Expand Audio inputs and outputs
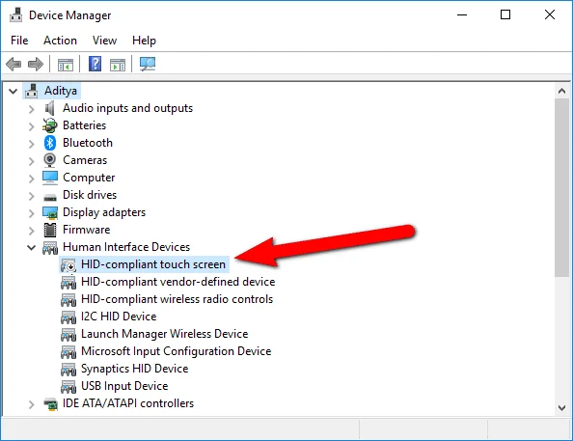573x441 pixels. click(x=32, y=109)
